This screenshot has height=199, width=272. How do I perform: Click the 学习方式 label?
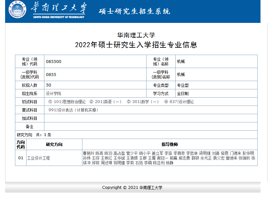tap(161, 93)
